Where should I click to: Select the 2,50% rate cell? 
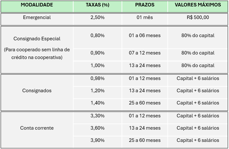97,17
